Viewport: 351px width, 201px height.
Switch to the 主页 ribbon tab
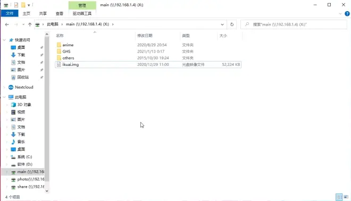27,13
